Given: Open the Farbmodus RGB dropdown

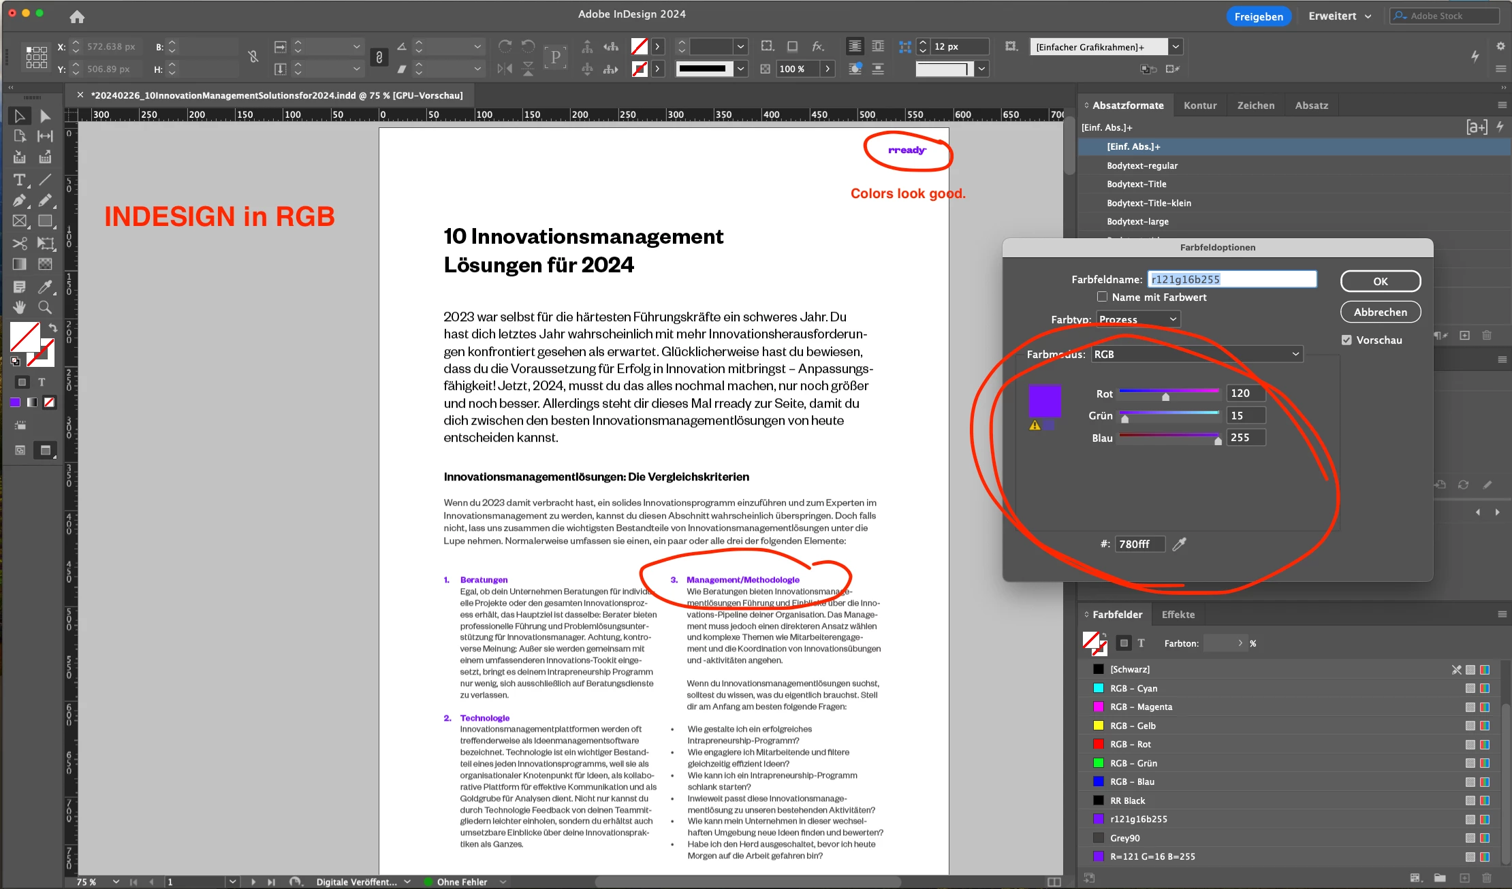Looking at the screenshot, I should click(1197, 354).
